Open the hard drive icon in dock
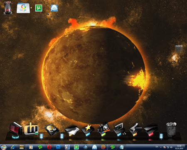The image size is (187, 150). coord(52,130)
